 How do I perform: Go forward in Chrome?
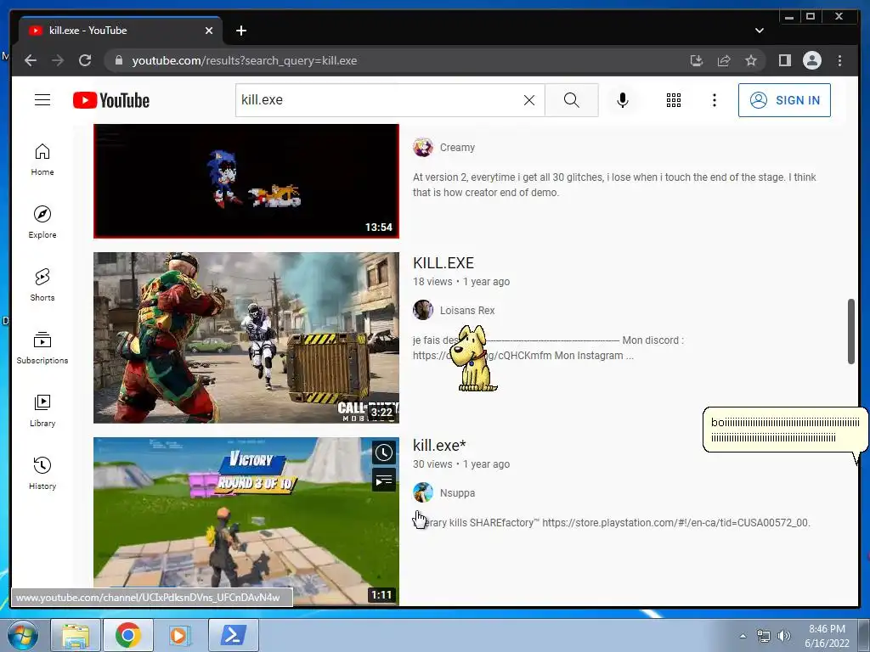tap(58, 60)
